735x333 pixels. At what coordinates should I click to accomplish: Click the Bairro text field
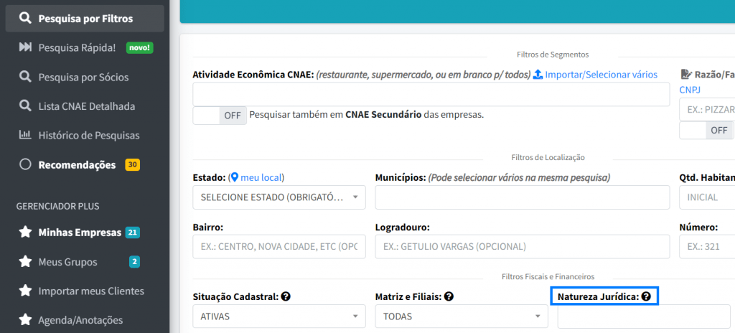coord(279,247)
